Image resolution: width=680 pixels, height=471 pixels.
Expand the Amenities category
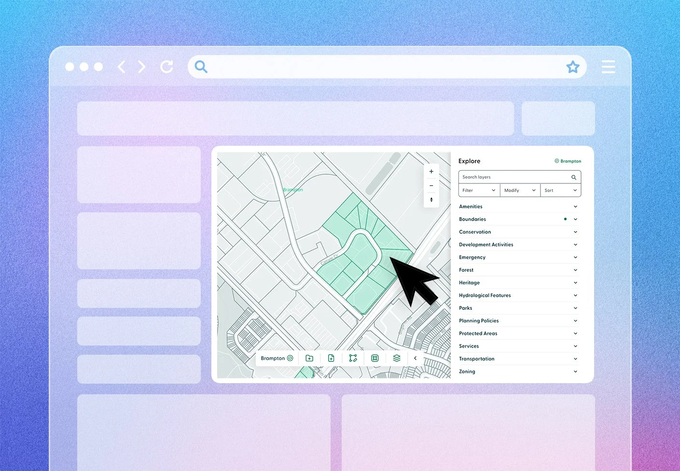click(x=519, y=207)
